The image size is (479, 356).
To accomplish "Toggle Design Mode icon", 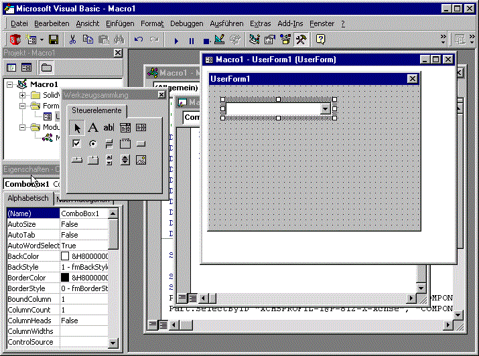I will point(220,39).
